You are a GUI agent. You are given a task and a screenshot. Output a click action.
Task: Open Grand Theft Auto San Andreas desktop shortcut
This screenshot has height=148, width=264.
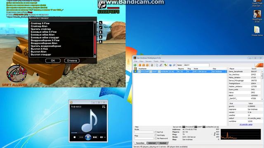(257, 3)
